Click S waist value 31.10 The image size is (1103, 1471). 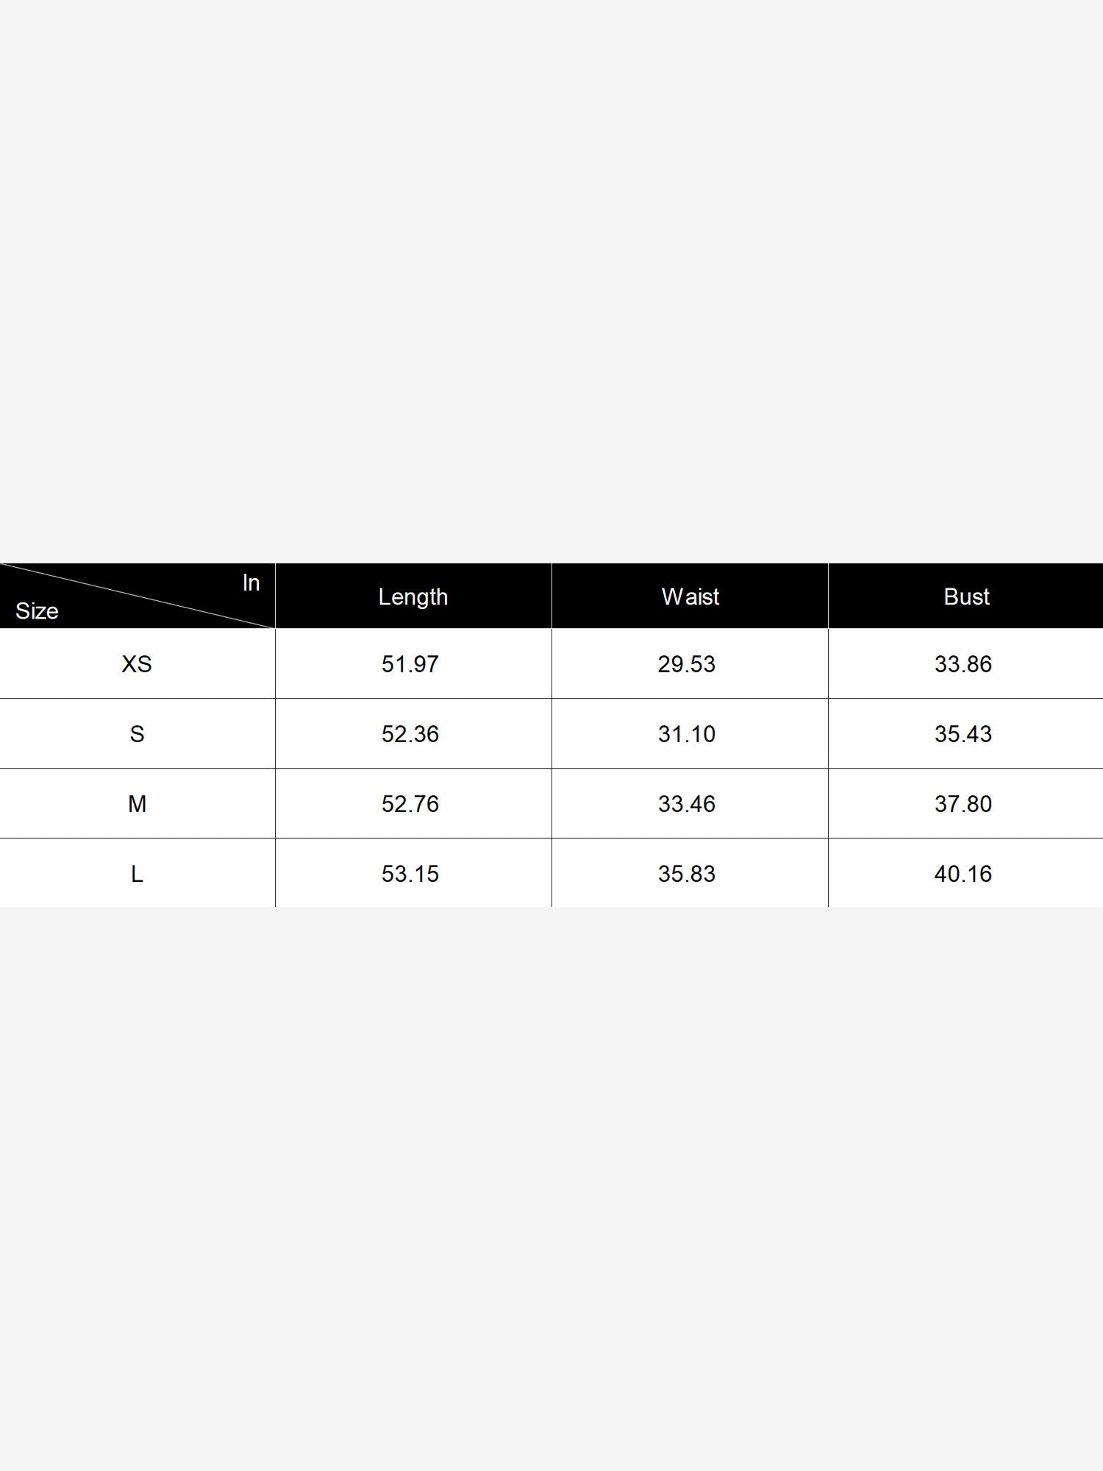[686, 734]
